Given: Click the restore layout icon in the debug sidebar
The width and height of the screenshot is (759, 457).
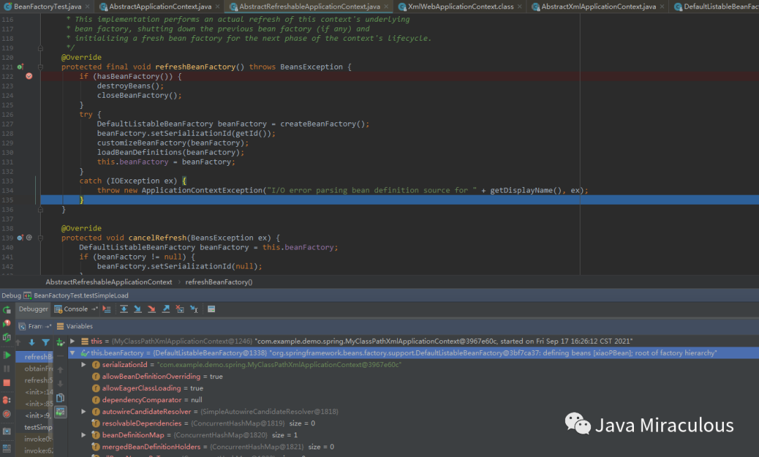Looking at the screenshot, I should point(7,449).
